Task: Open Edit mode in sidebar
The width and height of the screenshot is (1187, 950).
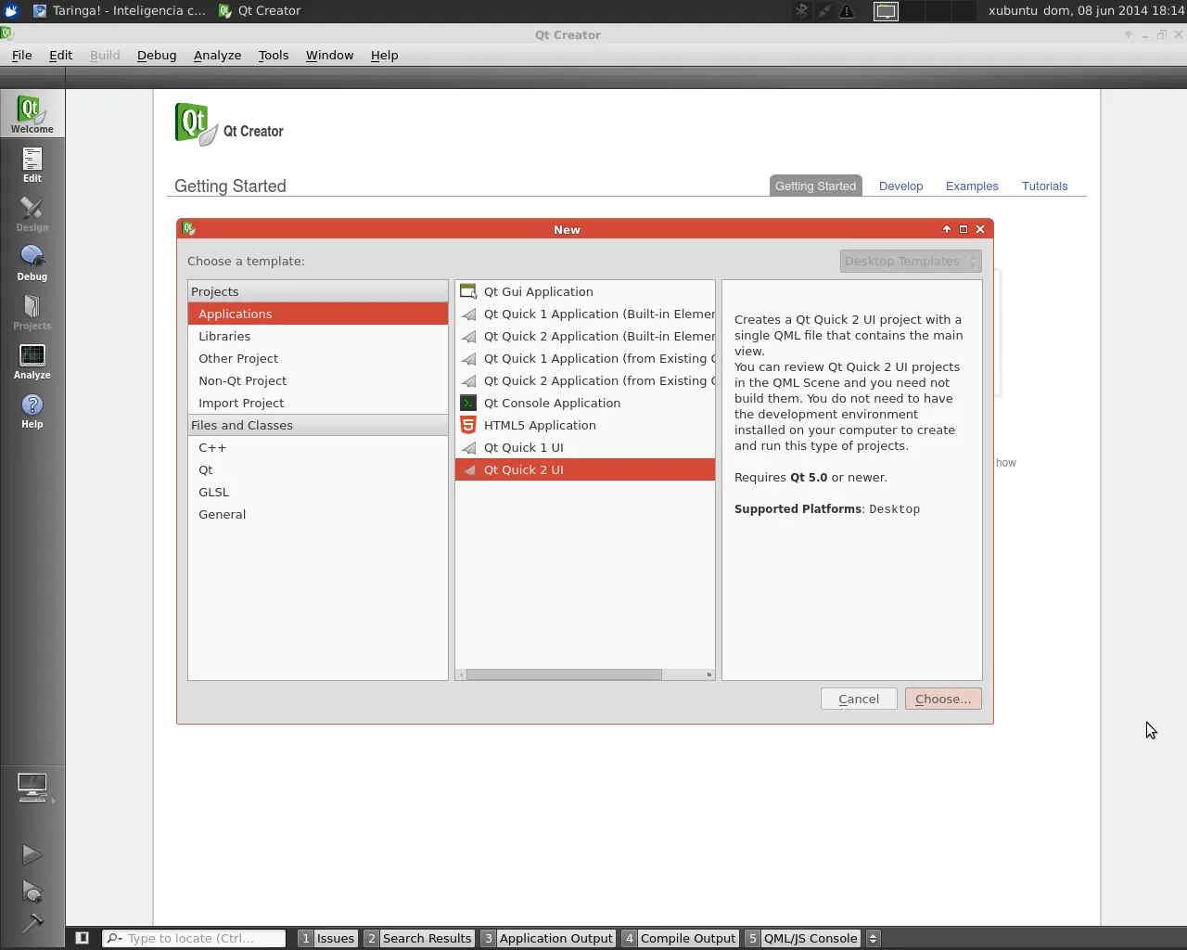Action: pyautogui.click(x=32, y=164)
